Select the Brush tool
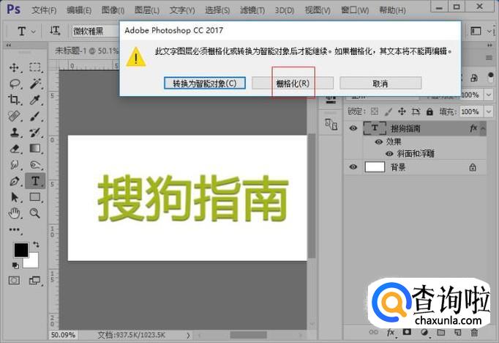This screenshot has width=499, height=343. pyautogui.click(x=34, y=116)
